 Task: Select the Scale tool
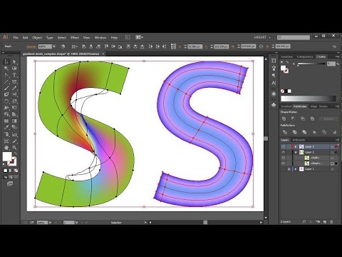pos(14,101)
